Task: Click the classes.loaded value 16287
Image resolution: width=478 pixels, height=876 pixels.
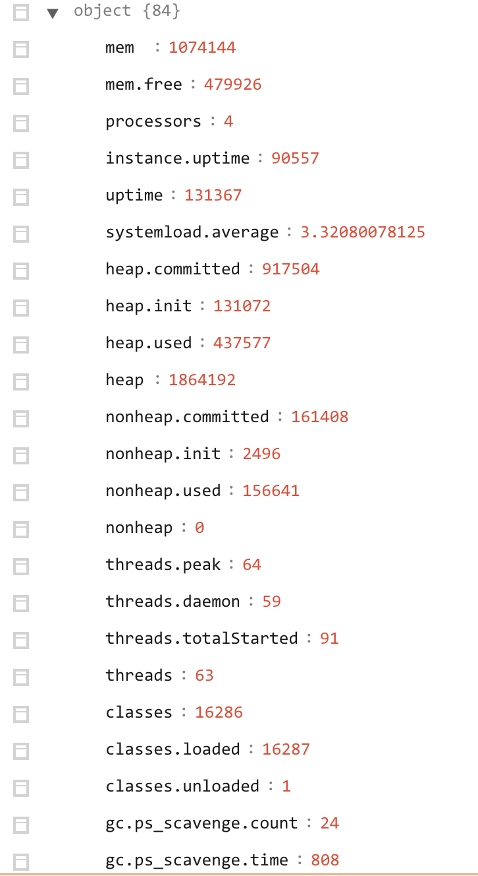Action: [286, 749]
